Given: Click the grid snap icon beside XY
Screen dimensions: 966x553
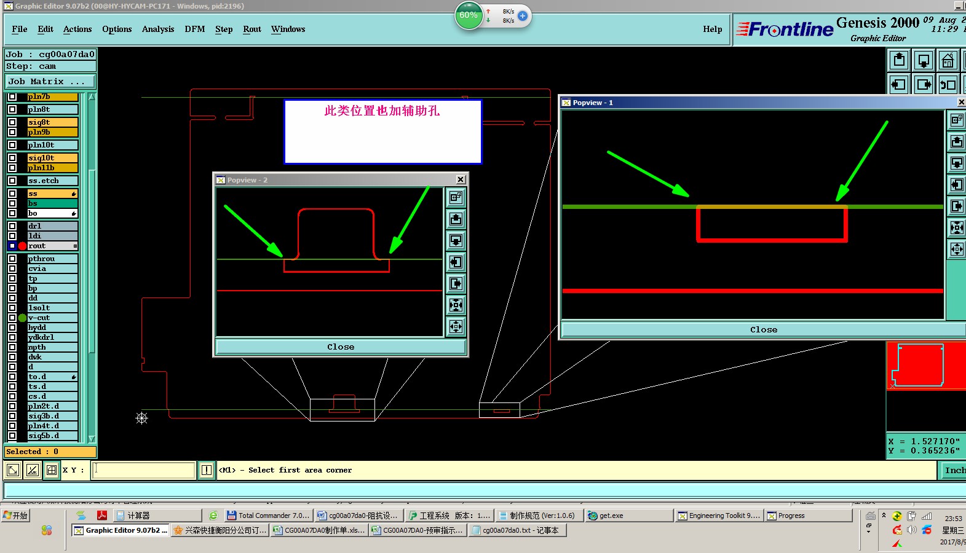Looking at the screenshot, I should click(52, 471).
